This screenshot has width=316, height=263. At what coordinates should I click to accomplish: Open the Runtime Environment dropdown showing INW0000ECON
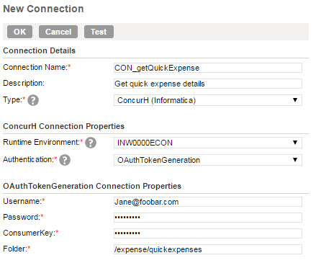click(x=208, y=143)
